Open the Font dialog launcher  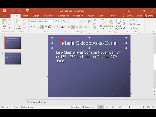(x=65, y=32)
